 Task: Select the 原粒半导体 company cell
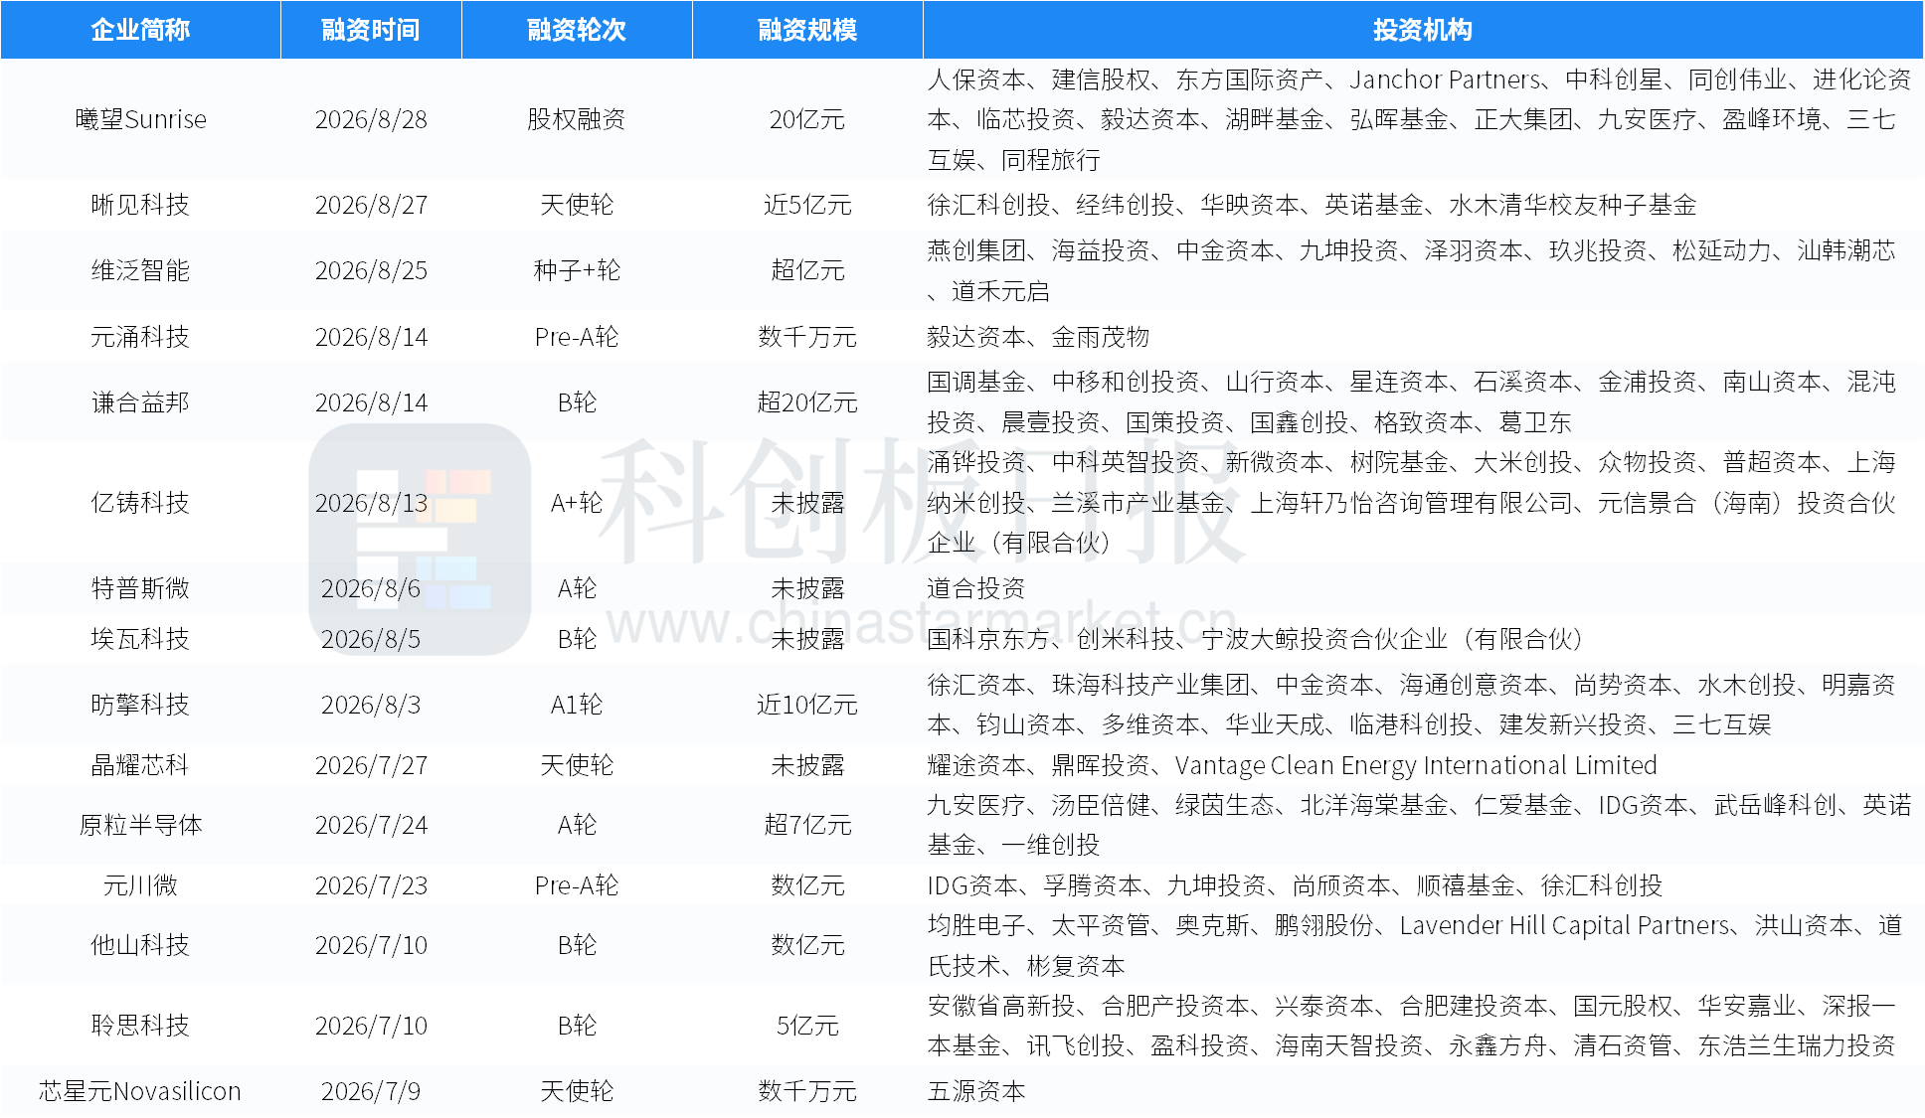tap(140, 825)
